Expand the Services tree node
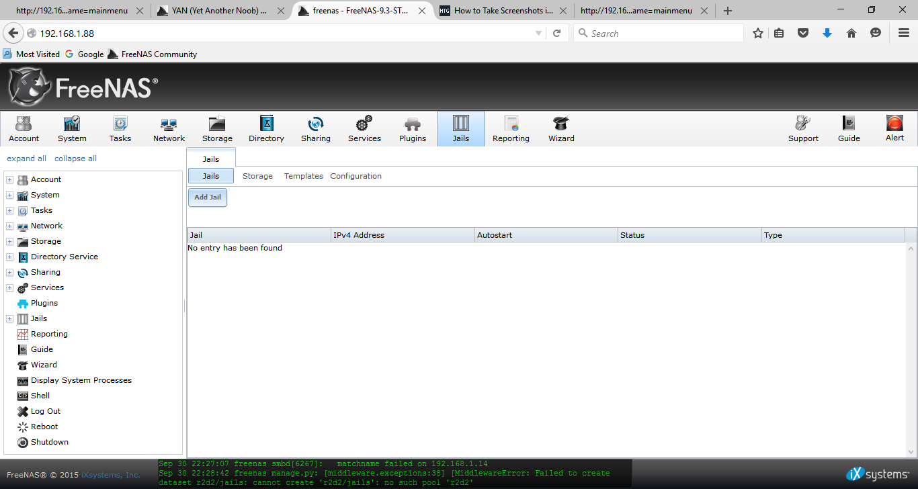This screenshot has height=489, width=918. coord(9,287)
